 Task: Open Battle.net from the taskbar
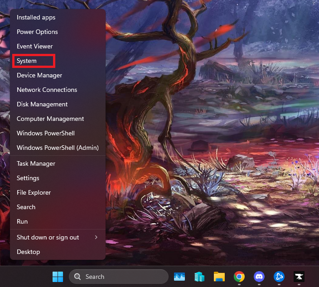pyautogui.click(x=279, y=277)
